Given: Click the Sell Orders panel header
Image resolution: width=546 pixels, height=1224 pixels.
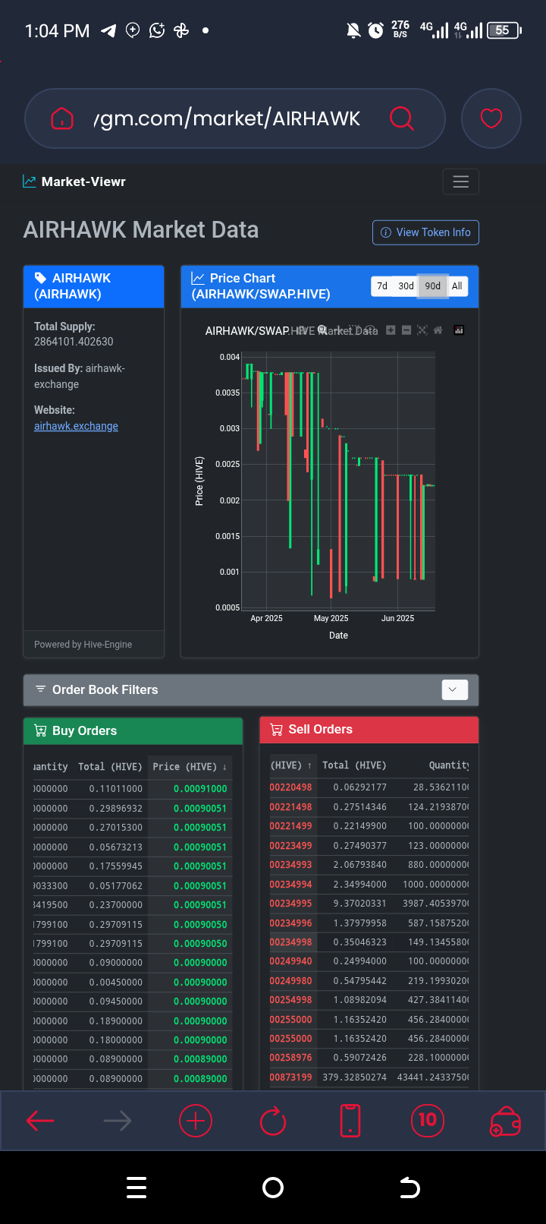Looking at the screenshot, I should coord(369,729).
